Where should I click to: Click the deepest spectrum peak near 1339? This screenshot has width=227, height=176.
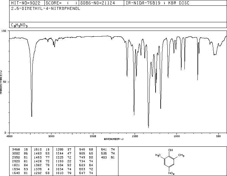click(148, 127)
